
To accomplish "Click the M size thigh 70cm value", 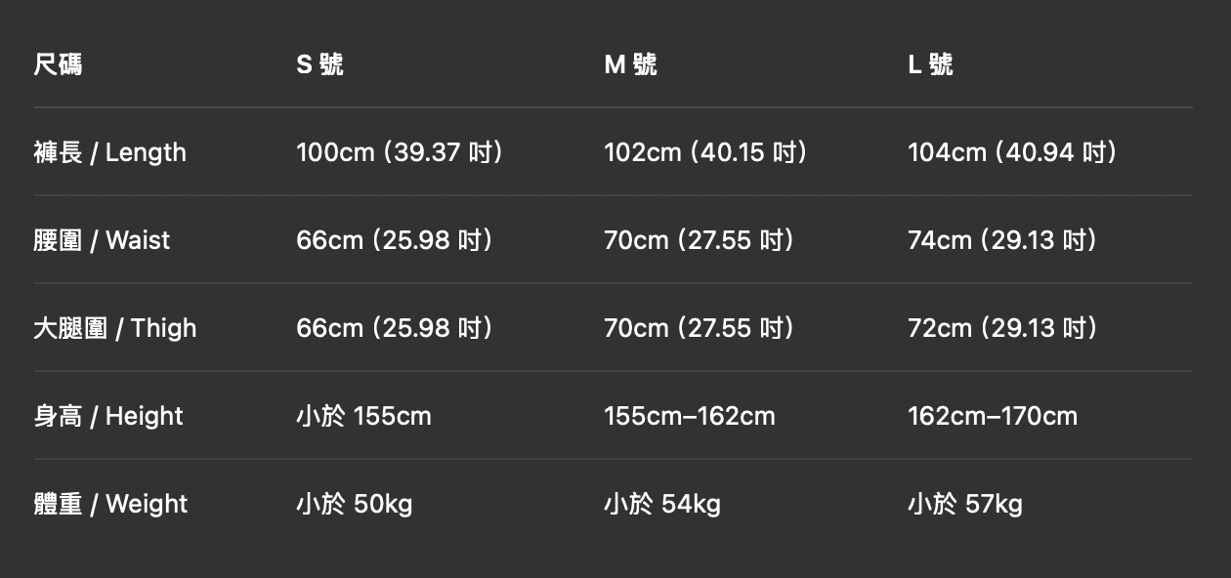I will [700, 328].
